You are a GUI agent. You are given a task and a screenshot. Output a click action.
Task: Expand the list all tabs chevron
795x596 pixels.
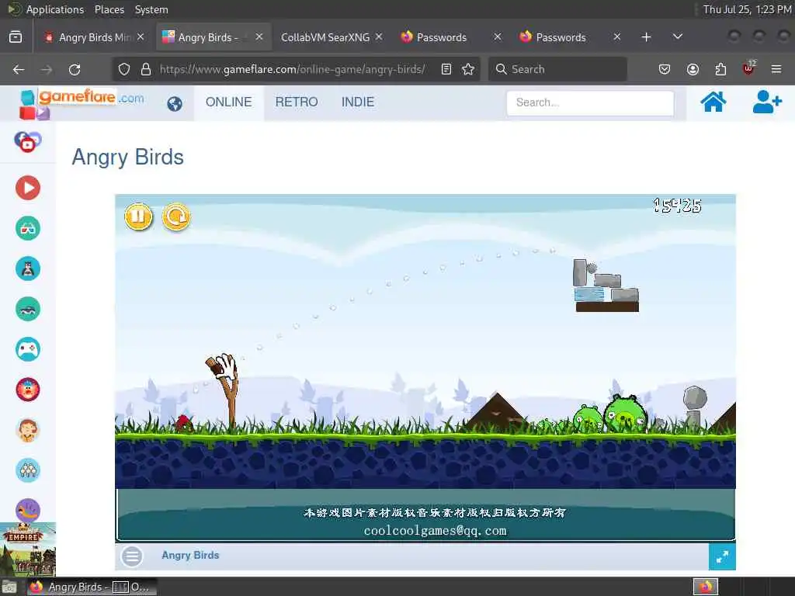[677, 37]
